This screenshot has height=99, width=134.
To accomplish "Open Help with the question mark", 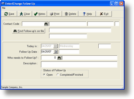I will point(87,14).
